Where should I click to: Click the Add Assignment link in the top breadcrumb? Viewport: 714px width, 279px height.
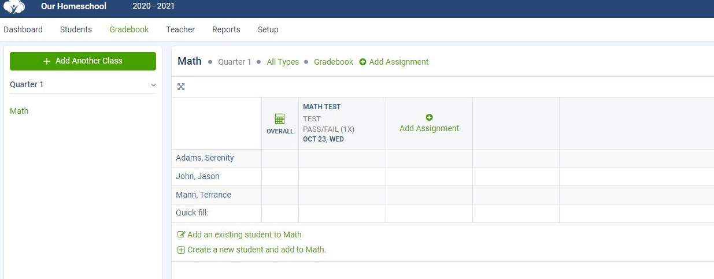click(x=399, y=62)
